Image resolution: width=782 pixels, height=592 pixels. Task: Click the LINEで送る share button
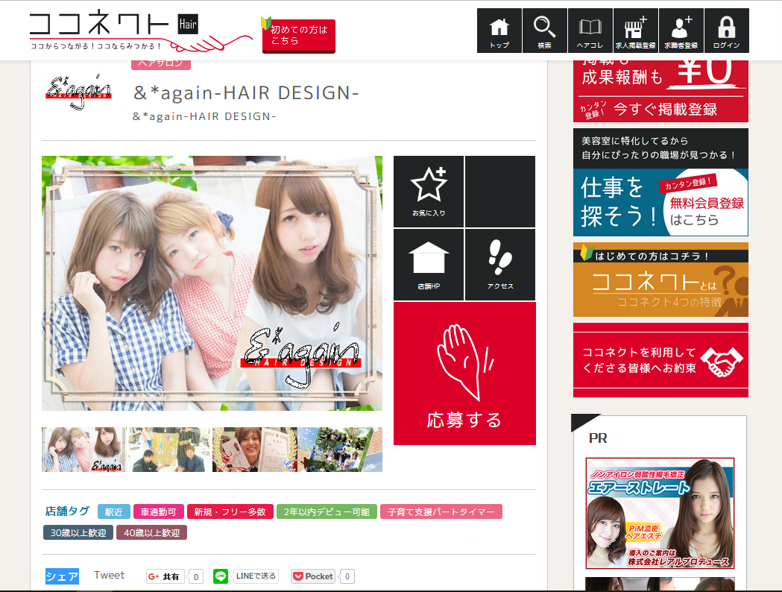(245, 576)
